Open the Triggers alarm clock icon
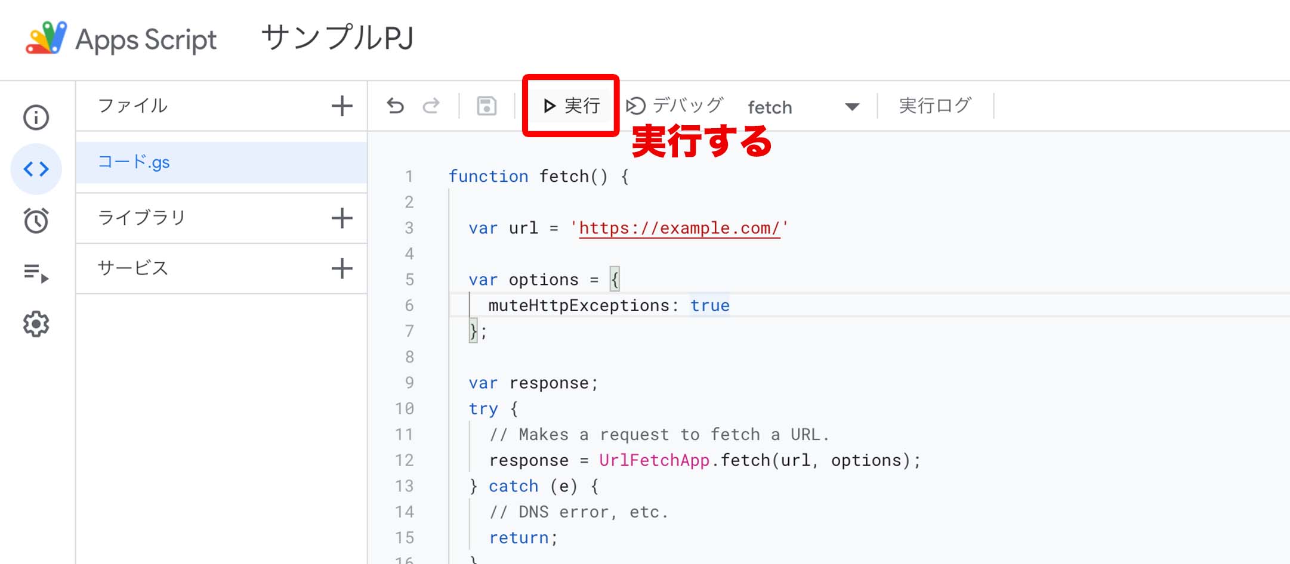1290x564 pixels. (36, 221)
